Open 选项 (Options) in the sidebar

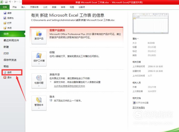coord(8,72)
